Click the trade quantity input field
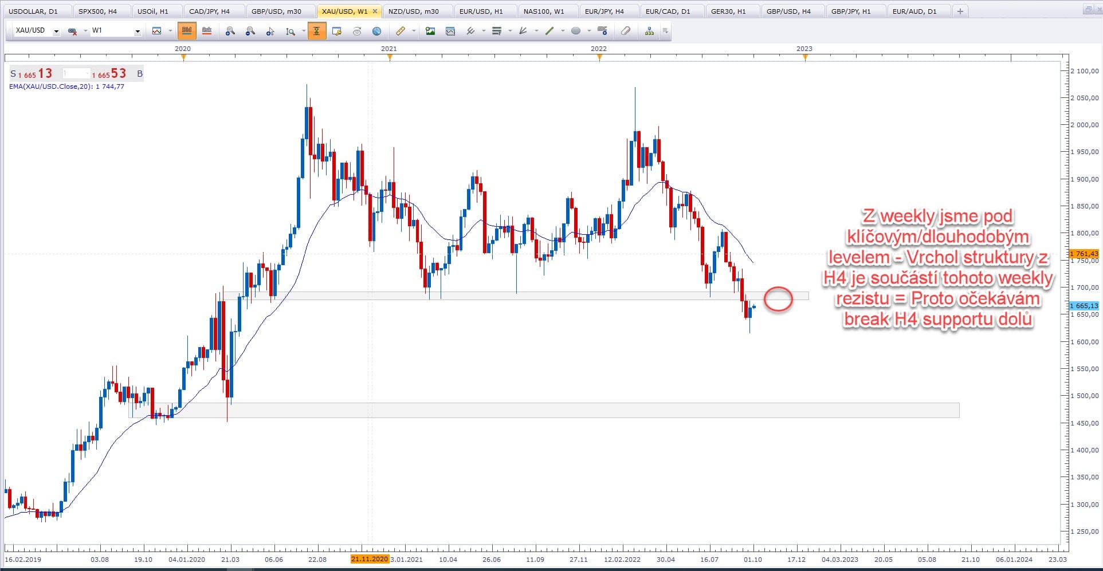The image size is (1103, 571). pos(76,73)
